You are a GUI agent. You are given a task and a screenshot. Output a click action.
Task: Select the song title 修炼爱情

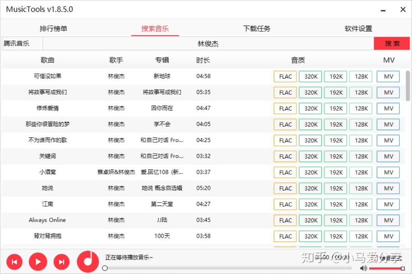(48, 108)
